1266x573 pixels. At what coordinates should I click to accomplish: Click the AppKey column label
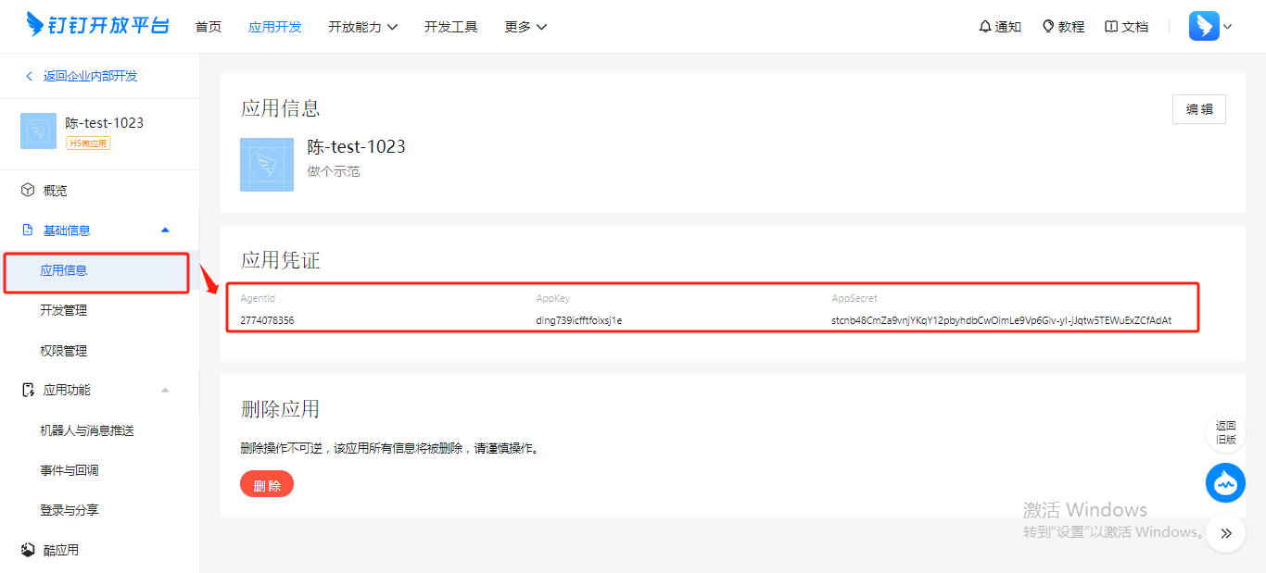553,299
